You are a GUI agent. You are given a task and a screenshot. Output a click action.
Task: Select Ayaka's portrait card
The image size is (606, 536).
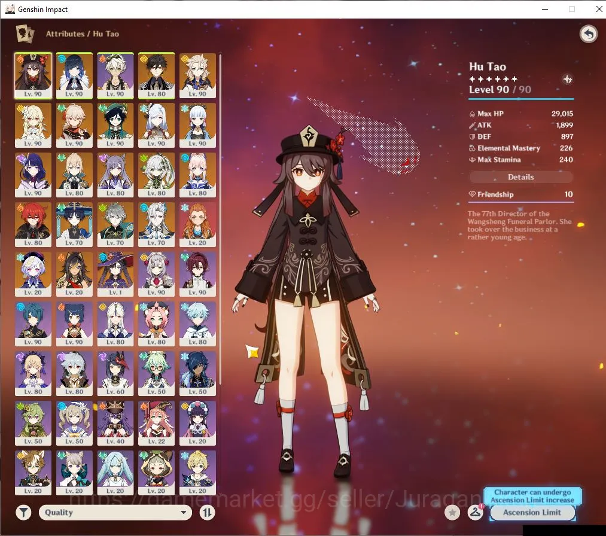(x=197, y=125)
